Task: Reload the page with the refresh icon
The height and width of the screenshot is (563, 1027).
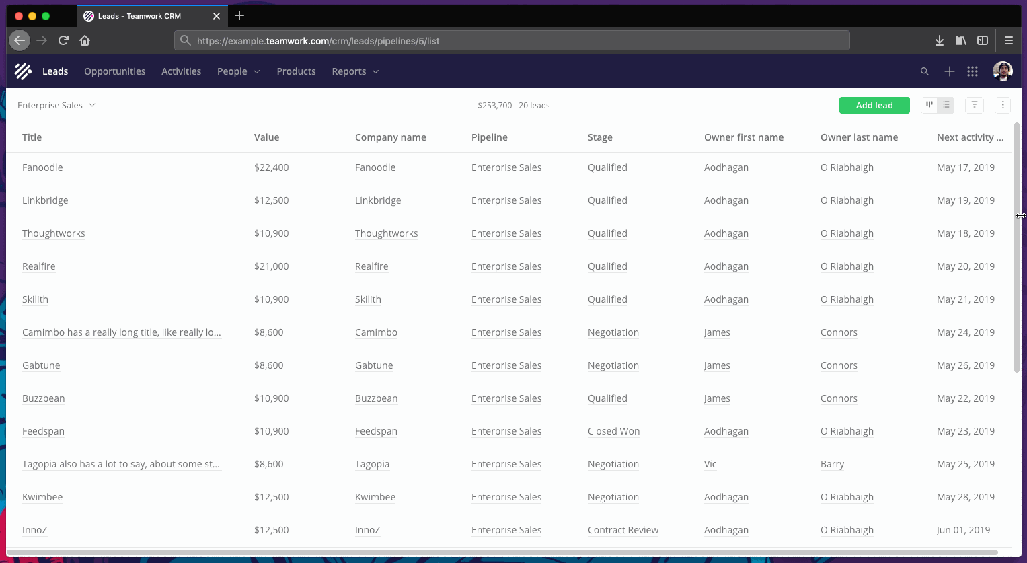Action: click(x=63, y=40)
